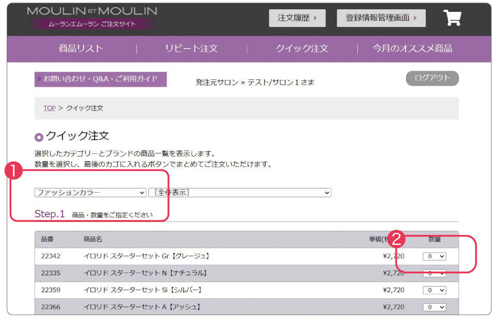Open 今月のオススメ商品 tab
The height and width of the screenshot is (317, 497).
[412, 49]
